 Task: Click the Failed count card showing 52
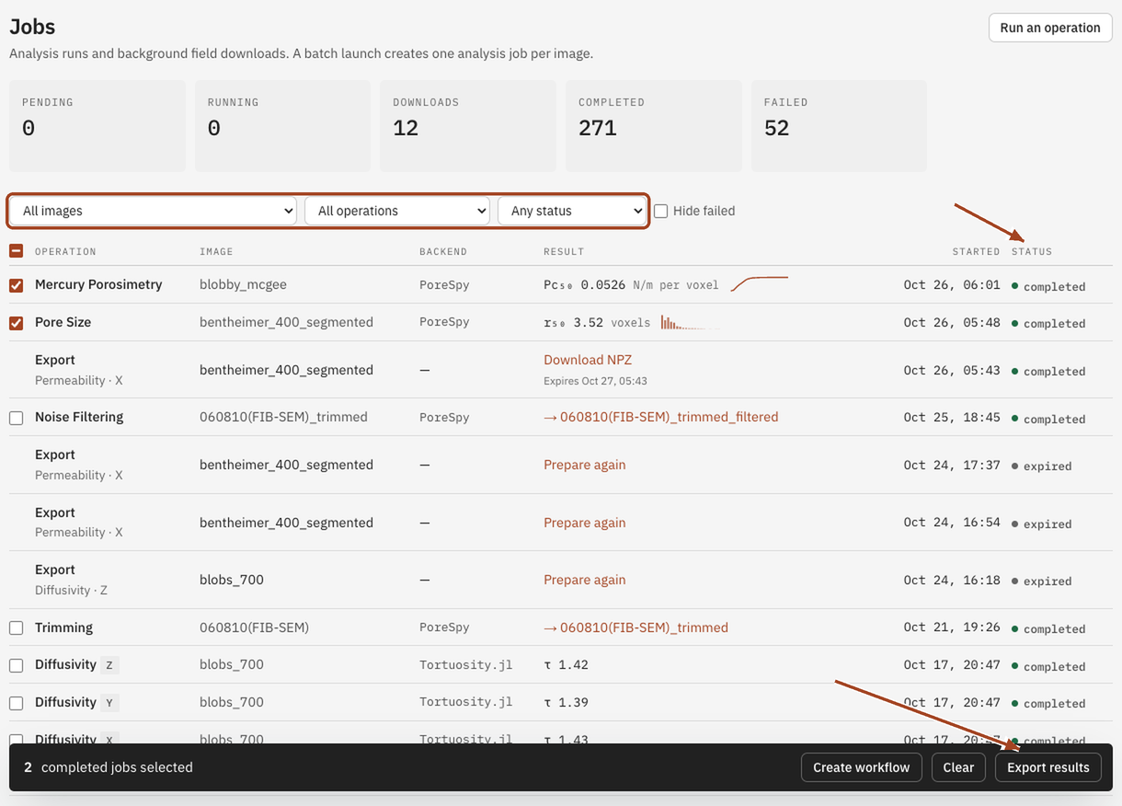click(839, 125)
